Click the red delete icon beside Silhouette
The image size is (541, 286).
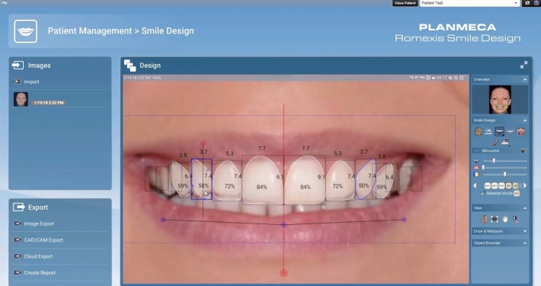(x=522, y=151)
